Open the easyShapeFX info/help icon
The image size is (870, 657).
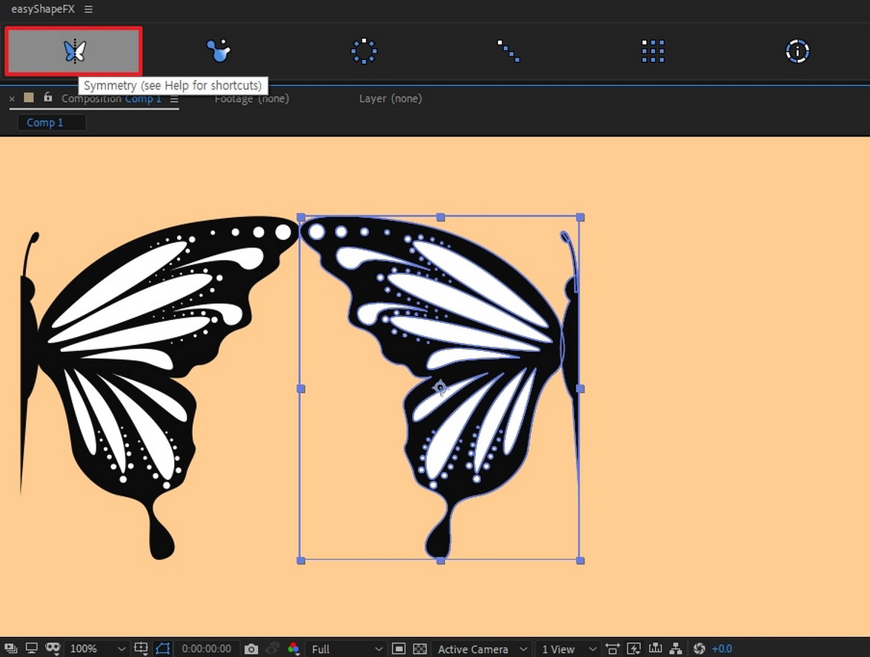[x=797, y=51]
